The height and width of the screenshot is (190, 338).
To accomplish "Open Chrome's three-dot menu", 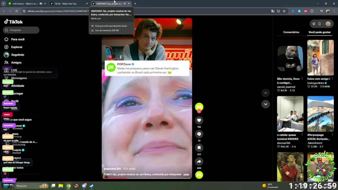I will click(334, 11).
